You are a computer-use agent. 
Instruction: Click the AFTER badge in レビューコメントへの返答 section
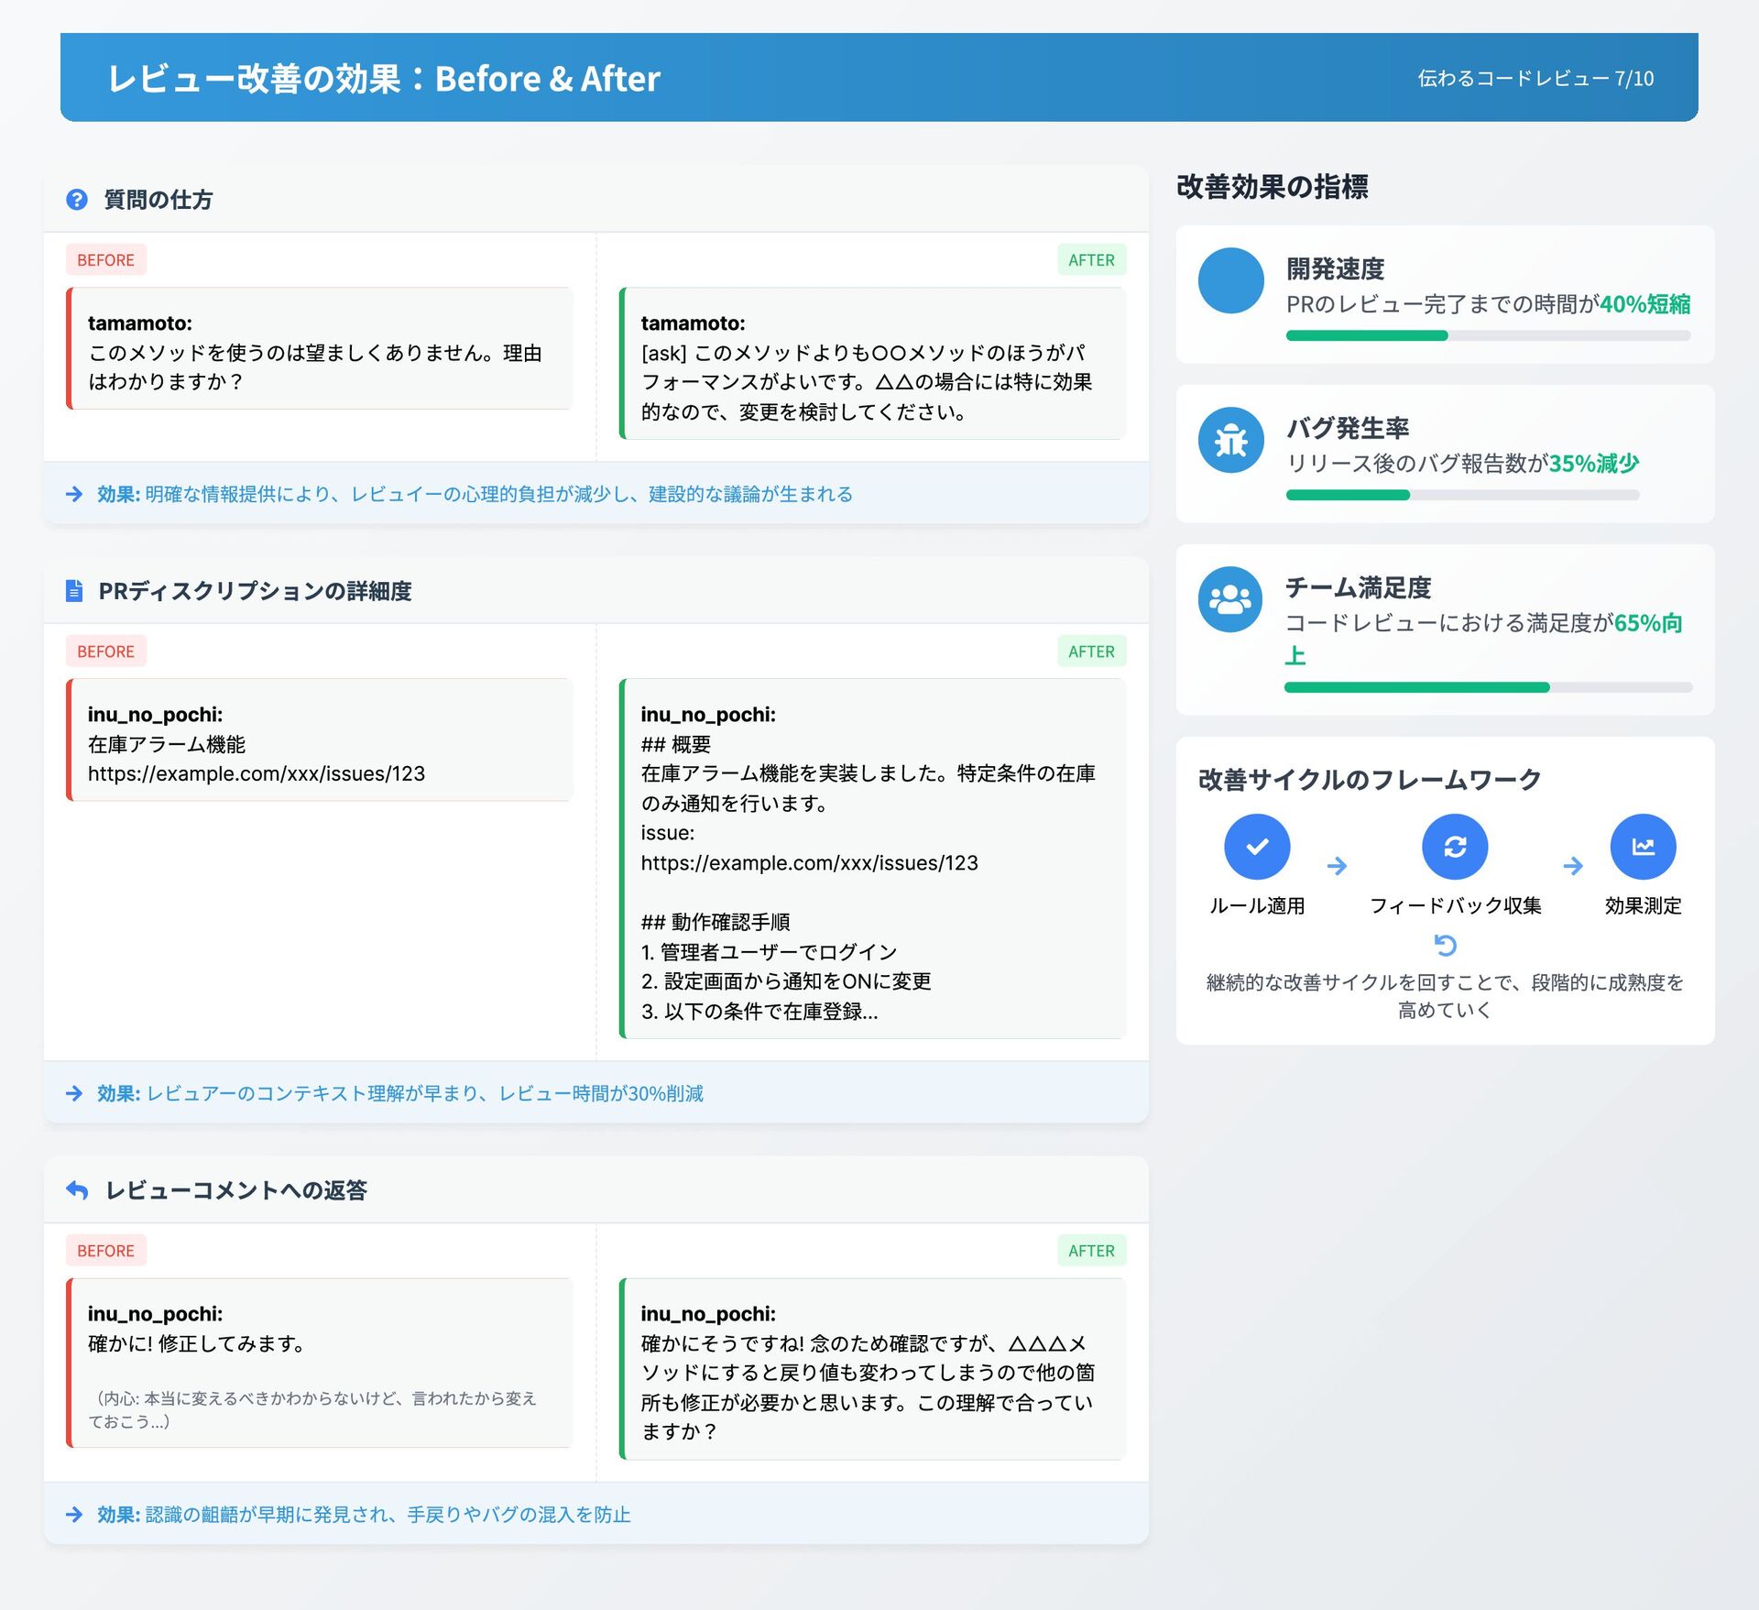tap(1091, 1251)
